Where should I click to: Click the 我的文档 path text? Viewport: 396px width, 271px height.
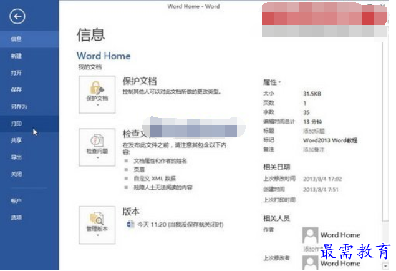tap(90, 67)
